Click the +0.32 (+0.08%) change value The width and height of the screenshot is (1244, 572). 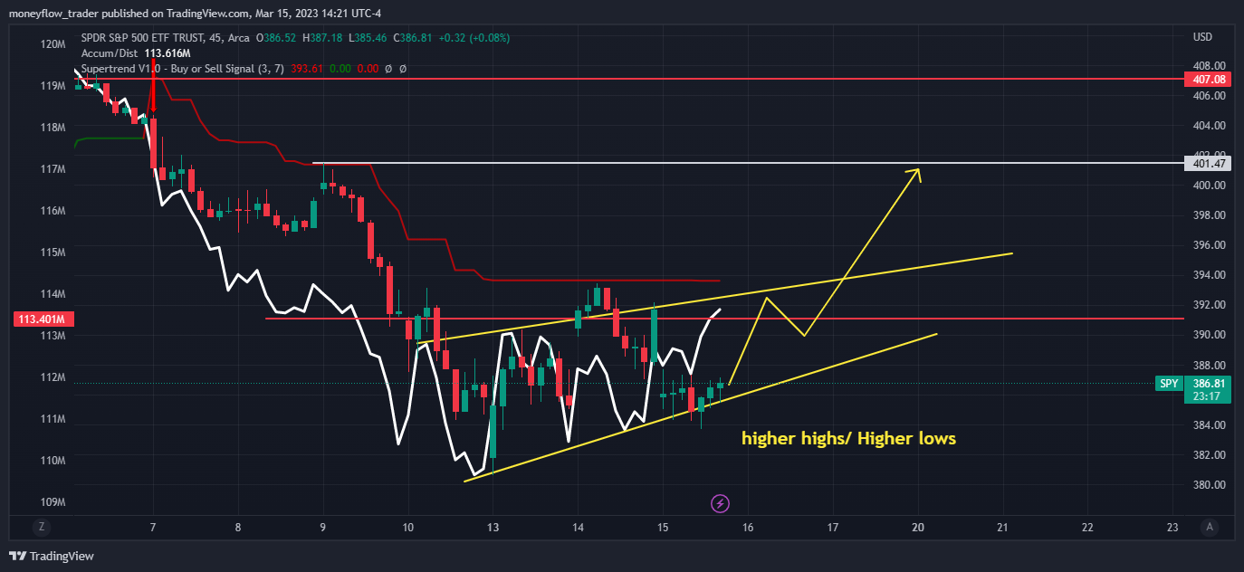[x=474, y=38]
